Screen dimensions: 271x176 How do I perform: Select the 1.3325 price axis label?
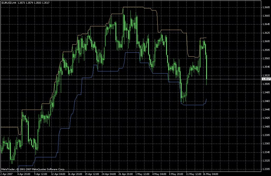[x=266, y=161]
